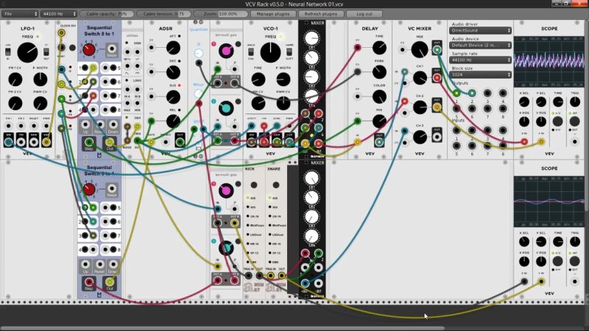This screenshot has height=331, width=589.
Task: Open the Audio driver DirectSound dropdown
Action: coord(481,30)
